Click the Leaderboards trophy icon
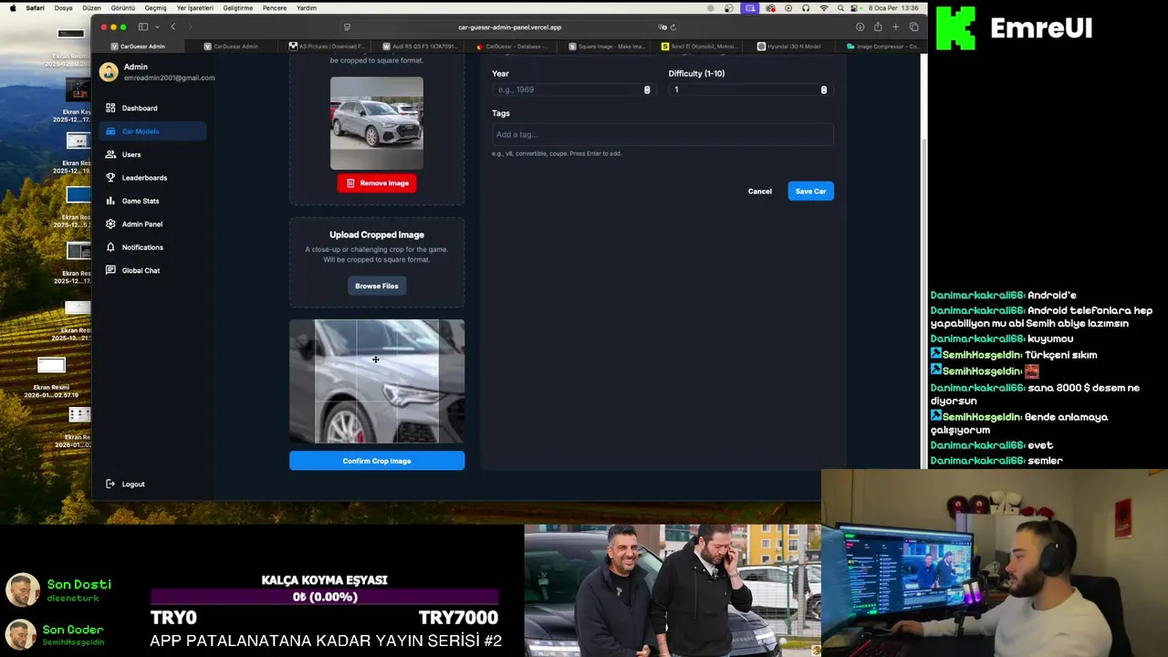This screenshot has height=657, width=1168. coord(110,178)
